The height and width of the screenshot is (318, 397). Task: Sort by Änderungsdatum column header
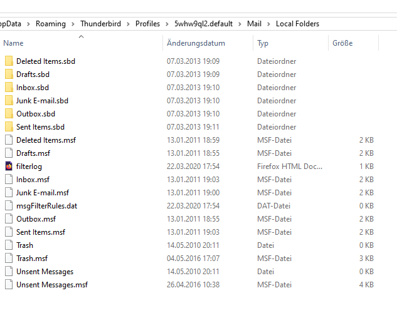point(196,43)
